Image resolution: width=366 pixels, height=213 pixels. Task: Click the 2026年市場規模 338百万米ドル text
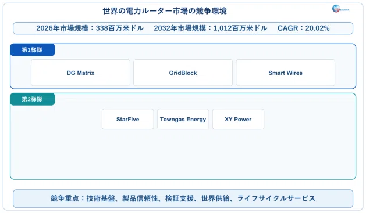[90, 28]
